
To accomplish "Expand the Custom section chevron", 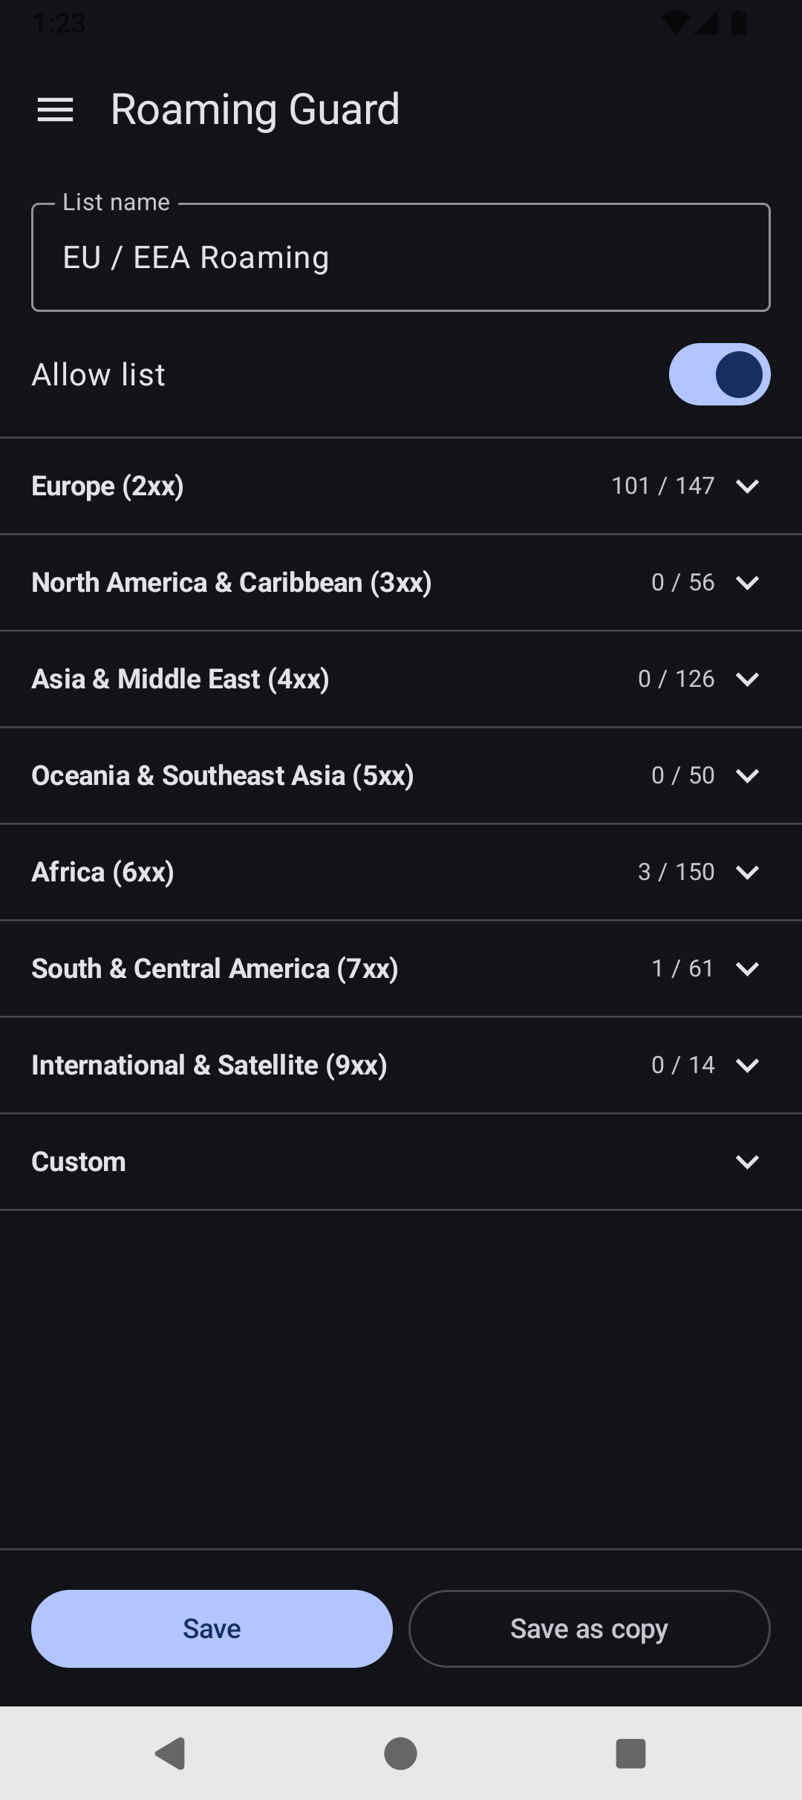I will click(747, 1162).
